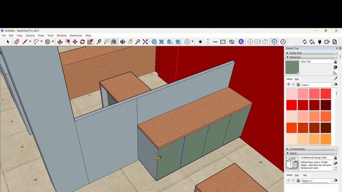Select the Push/Pull tool
342x192 pixels.
coord(60,42)
